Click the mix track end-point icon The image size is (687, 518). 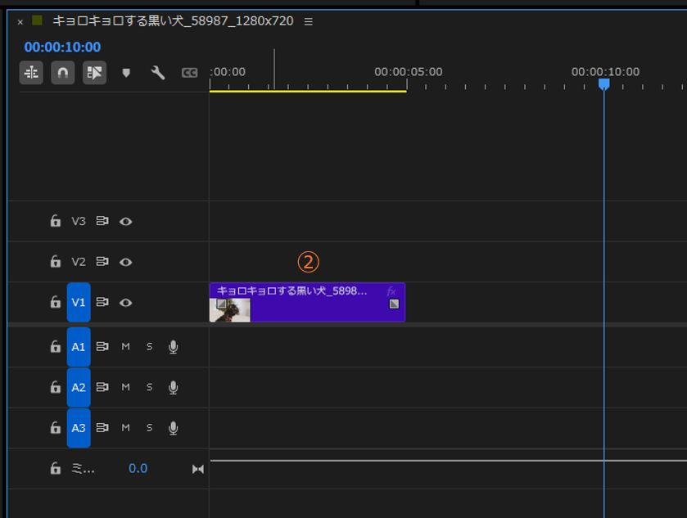point(197,469)
